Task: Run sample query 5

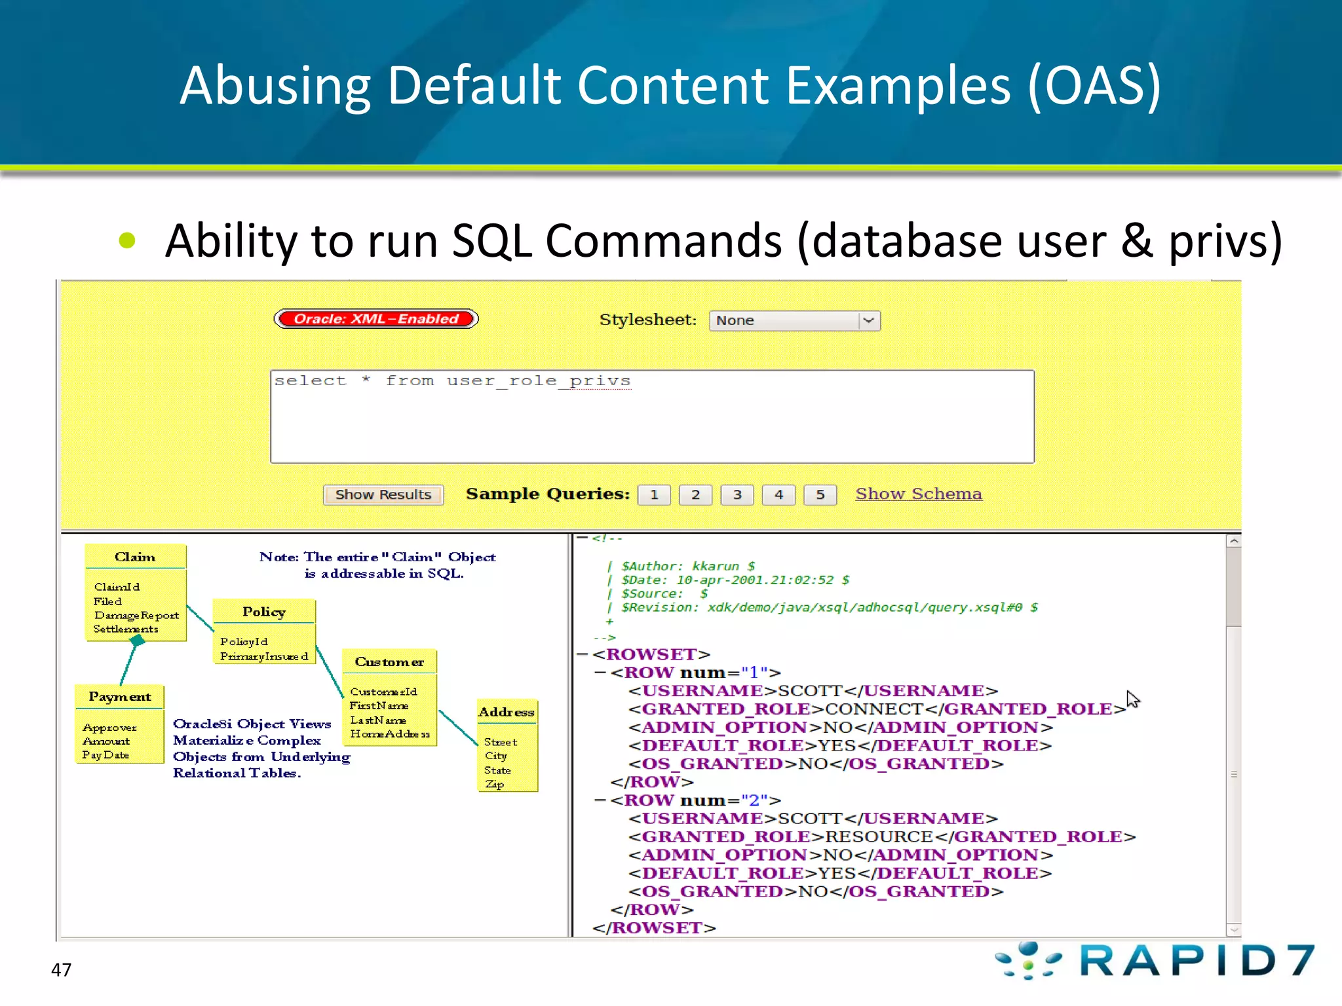Action: (820, 494)
